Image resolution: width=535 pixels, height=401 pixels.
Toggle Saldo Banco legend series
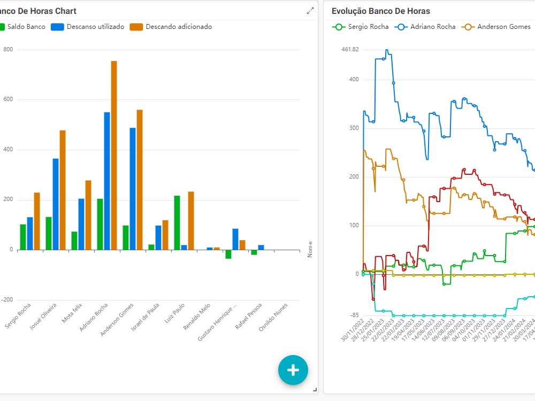coord(22,27)
